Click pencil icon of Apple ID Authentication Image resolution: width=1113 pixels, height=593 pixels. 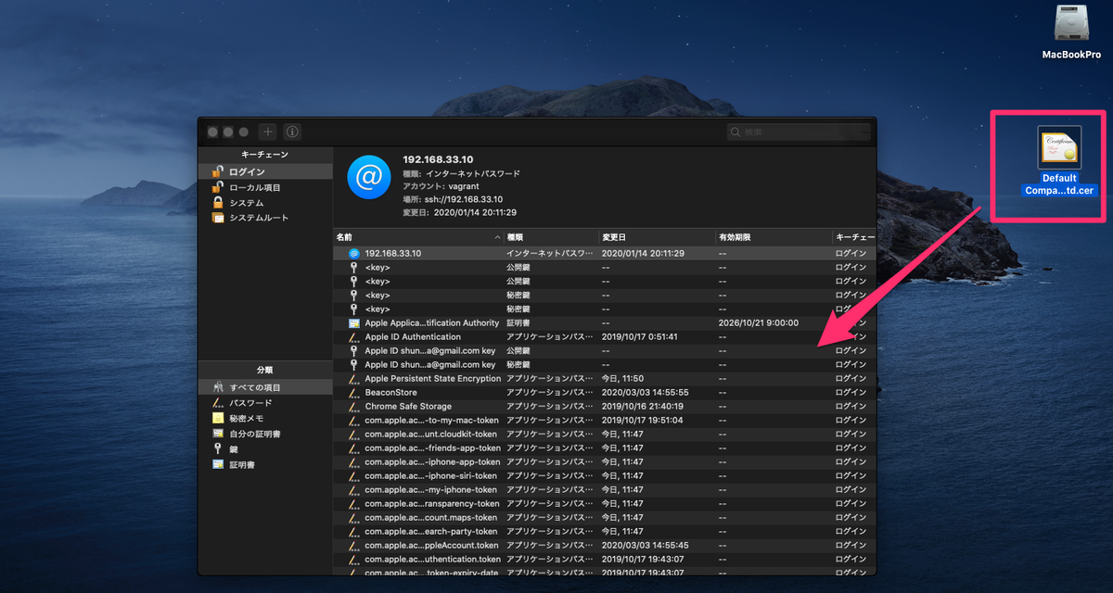[x=353, y=336]
